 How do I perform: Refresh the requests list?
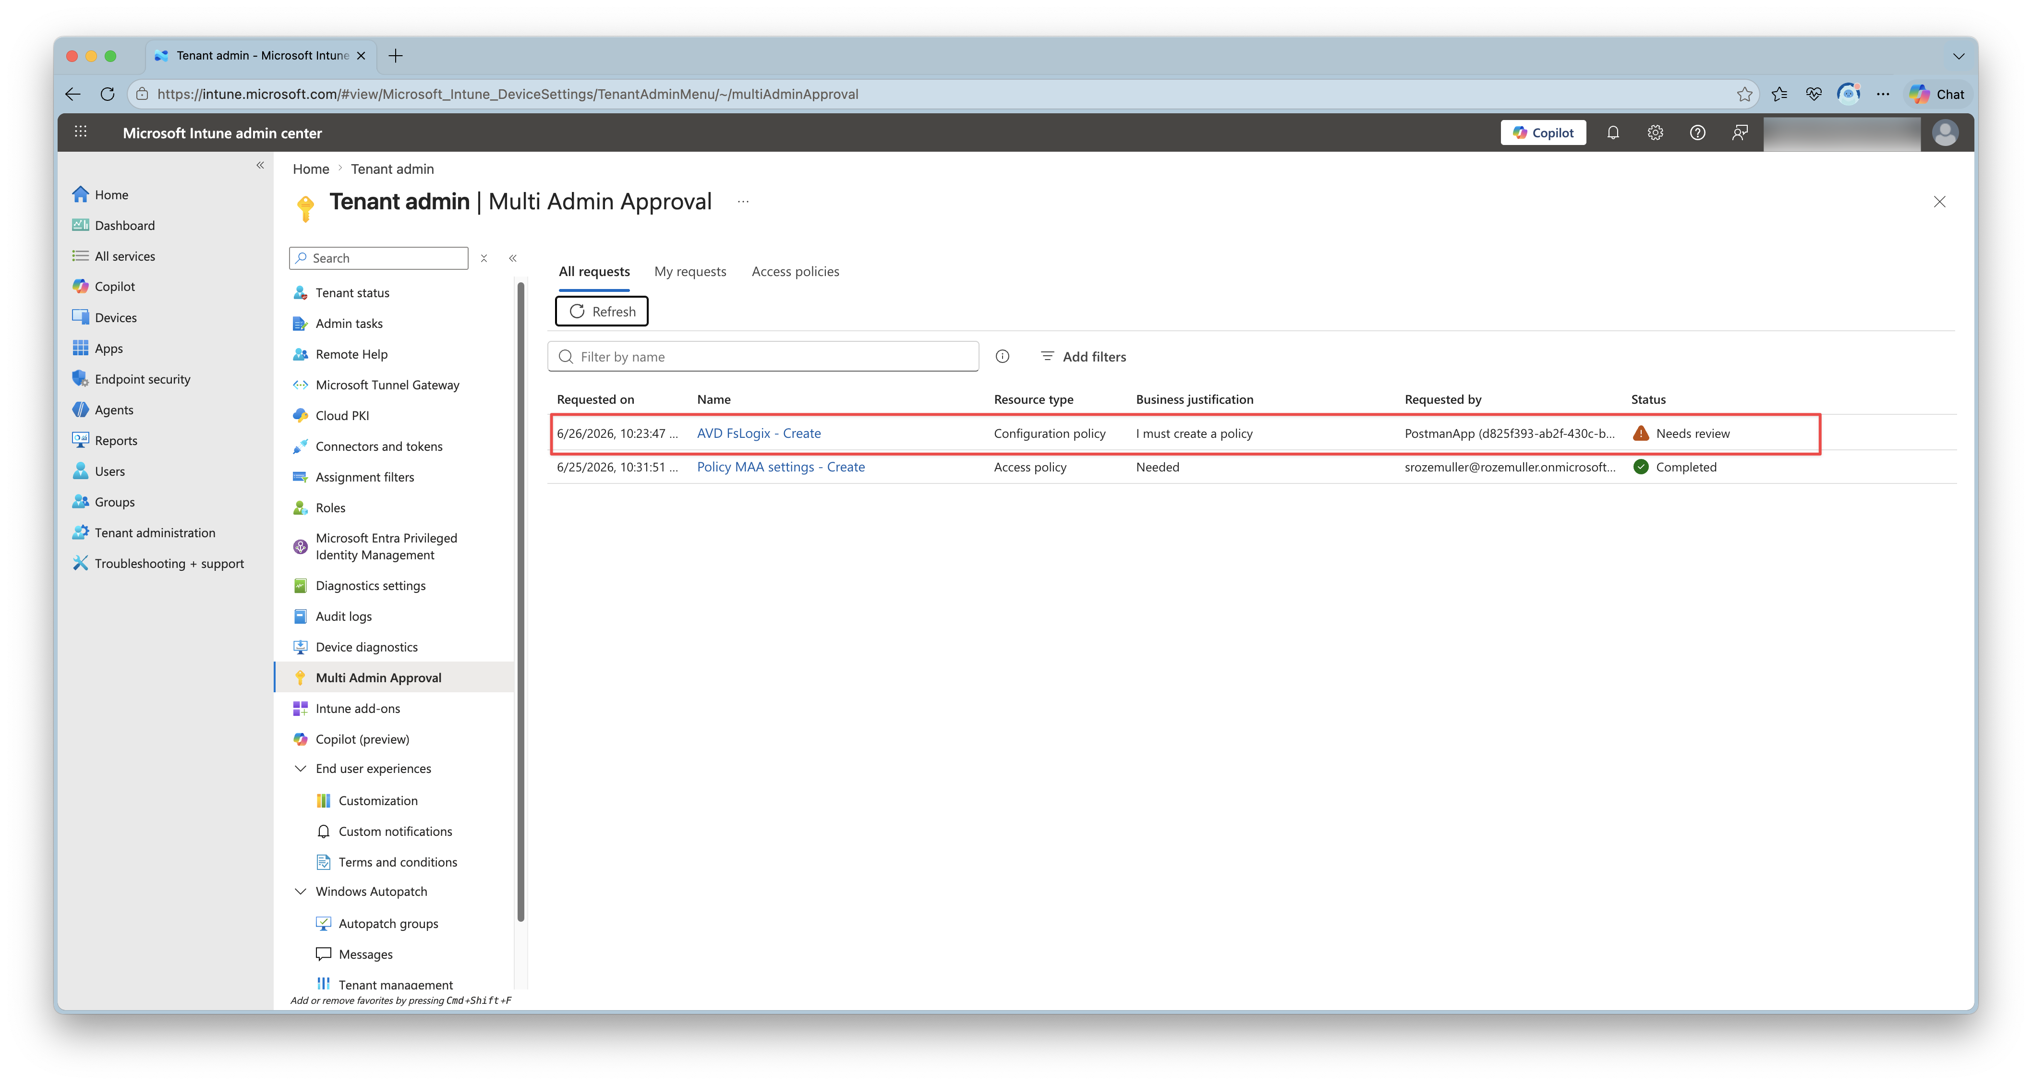(x=602, y=312)
